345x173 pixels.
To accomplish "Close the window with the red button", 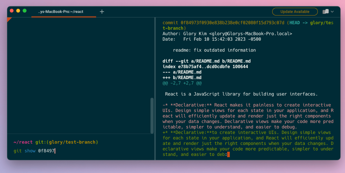I will click(x=12, y=11).
